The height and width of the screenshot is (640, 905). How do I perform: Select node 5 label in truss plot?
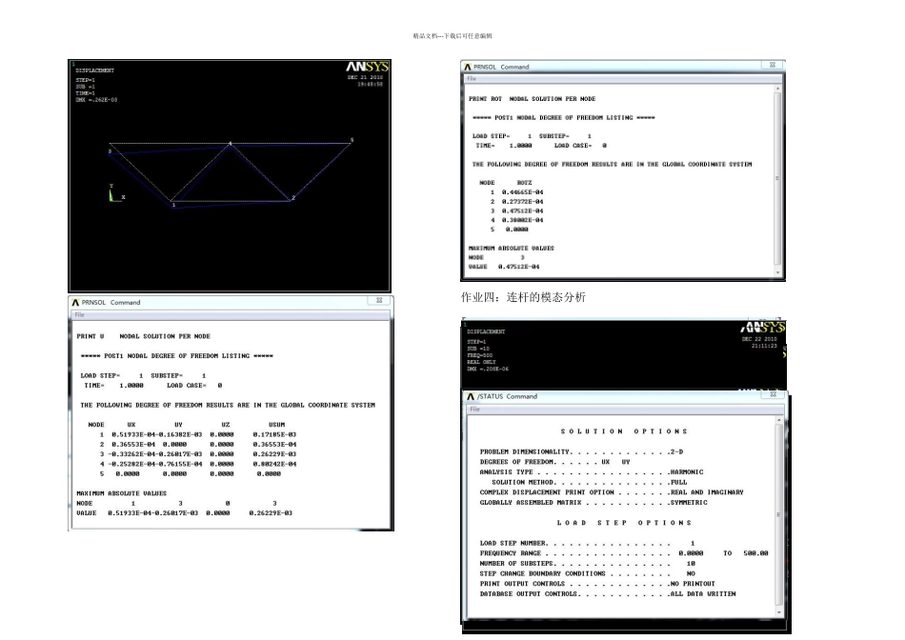[x=352, y=140]
